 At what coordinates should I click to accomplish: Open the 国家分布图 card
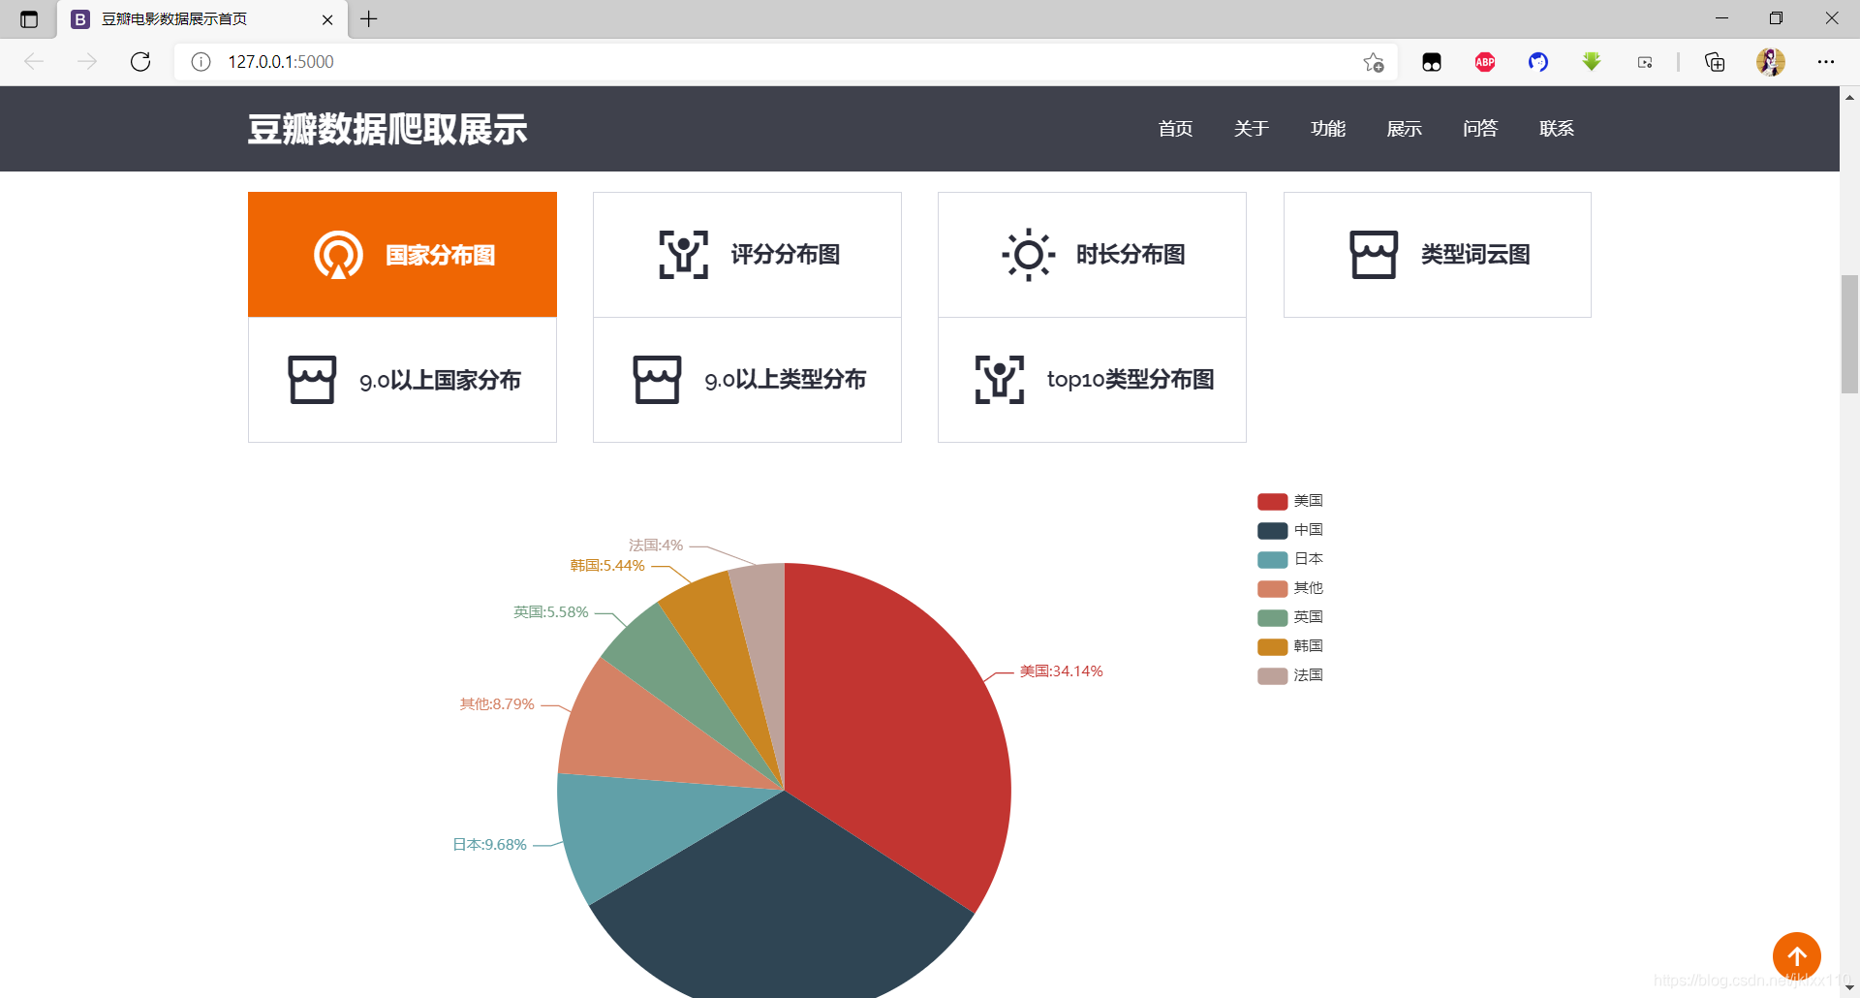tap(402, 255)
